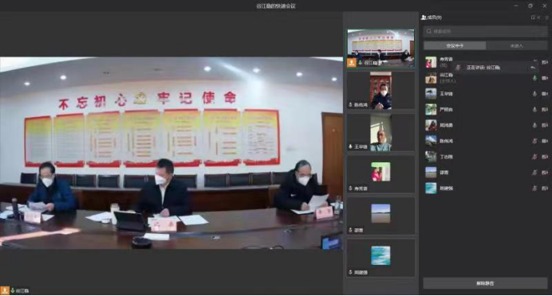Image resolution: width=552 pixels, height=296 pixels.
Task: Focus the member search input field
Action: tap(485, 31)
